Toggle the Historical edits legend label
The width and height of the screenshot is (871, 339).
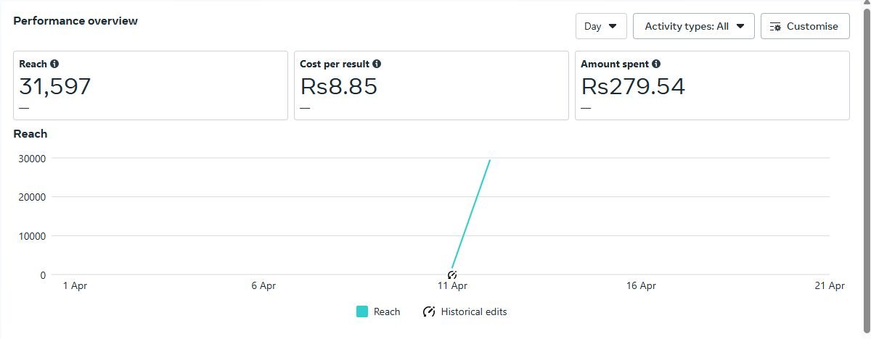pyautogui.click(x=474, y=311)
